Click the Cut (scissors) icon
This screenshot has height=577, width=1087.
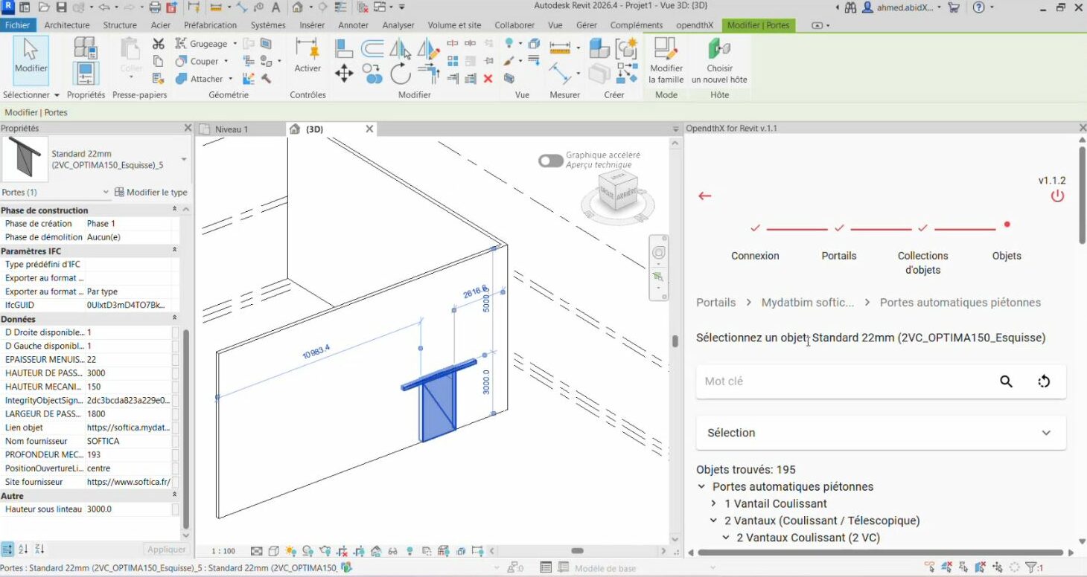pos(158,44)
